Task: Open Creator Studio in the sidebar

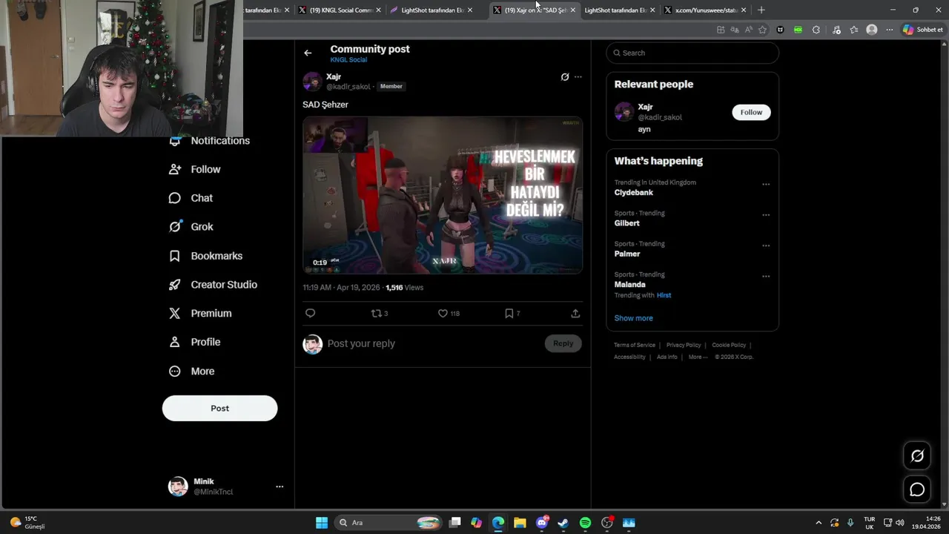Action: (213, 285)
